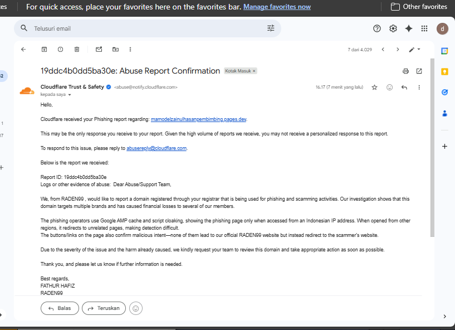Viewport: 455px width, 330px height.
Task: Open Google Keep side panel
Action: 444,71
